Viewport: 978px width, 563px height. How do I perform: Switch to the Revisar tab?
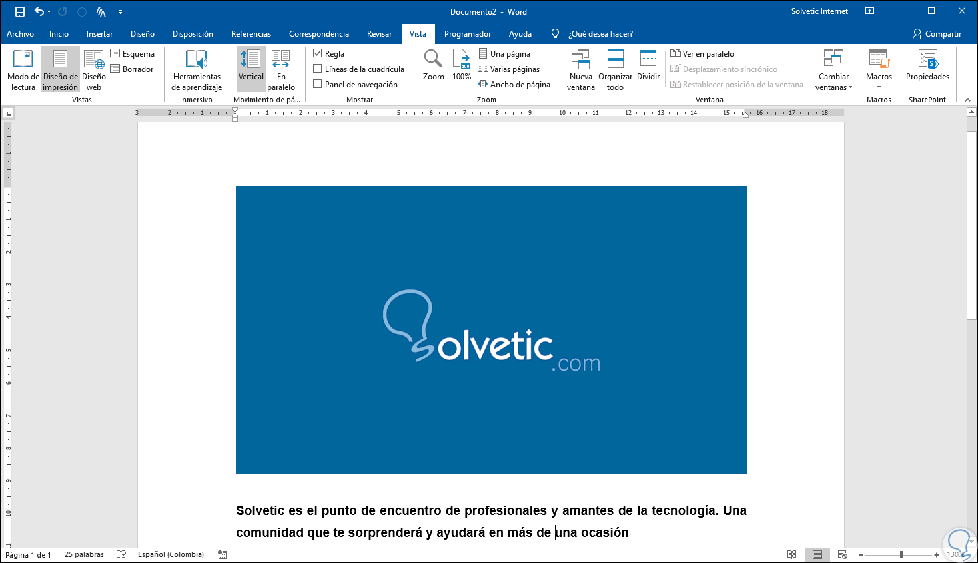point(379,34)
